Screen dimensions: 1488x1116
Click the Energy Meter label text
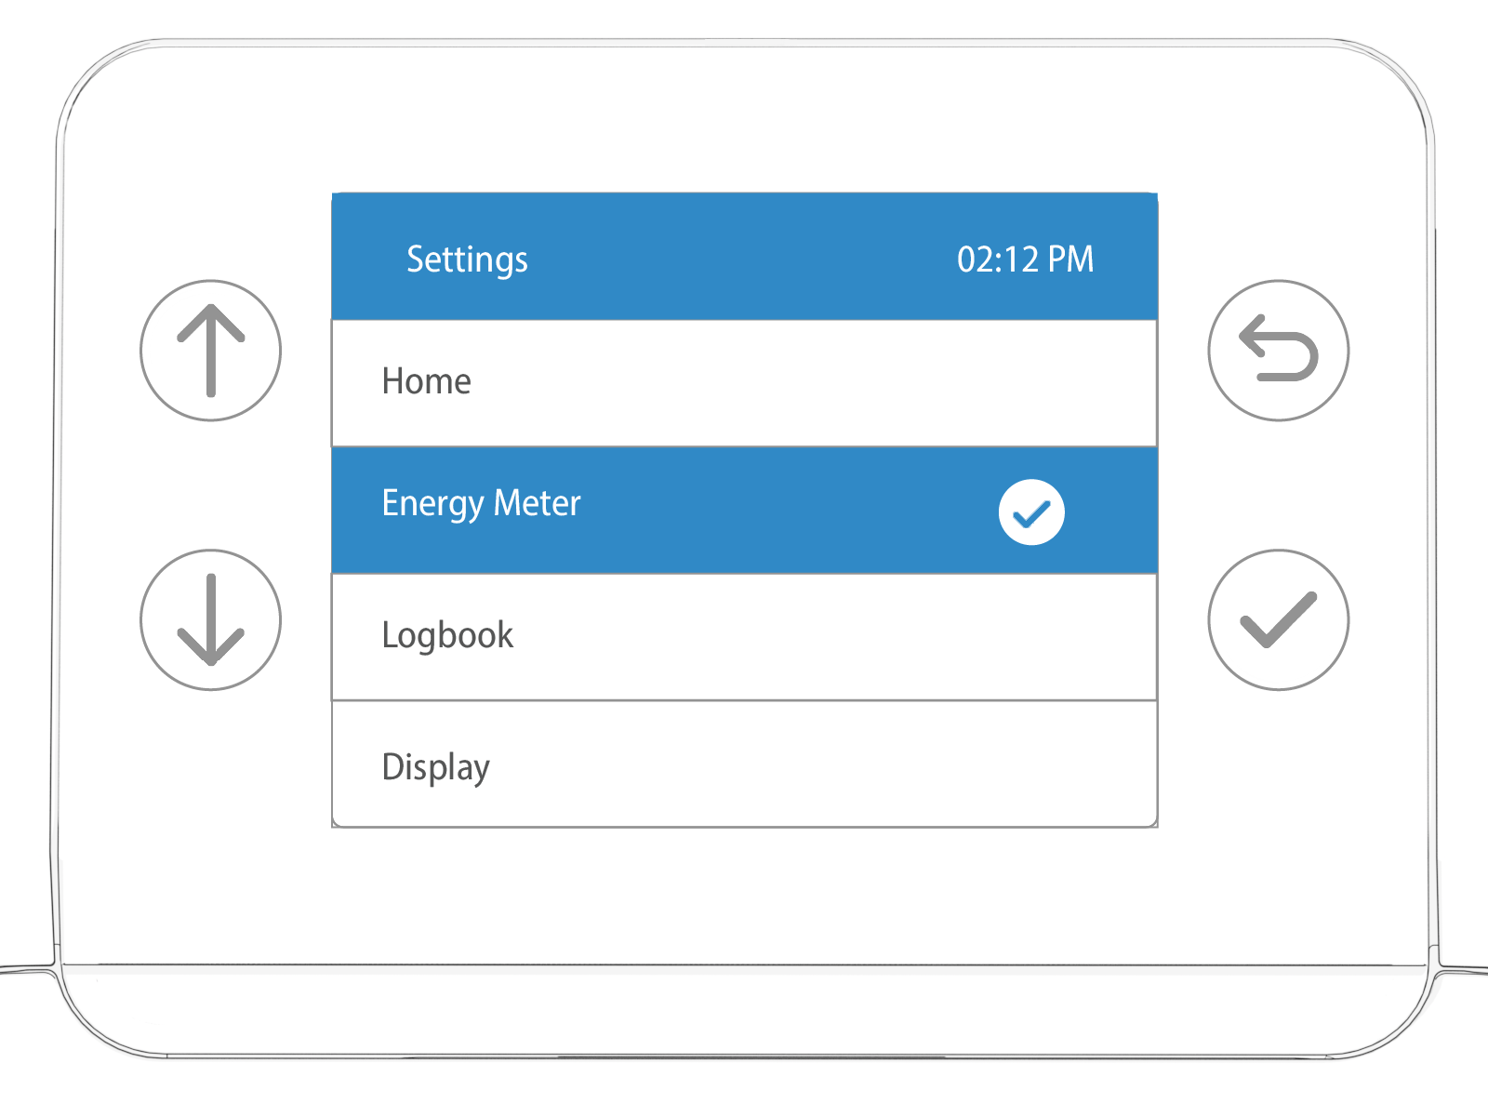click(481, 503)
